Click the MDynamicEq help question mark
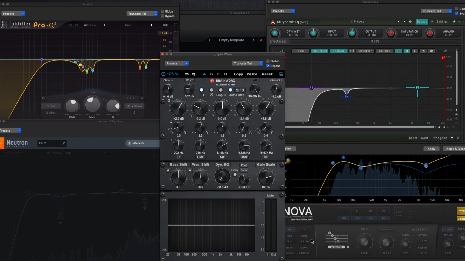 click(x=452, y=138)
